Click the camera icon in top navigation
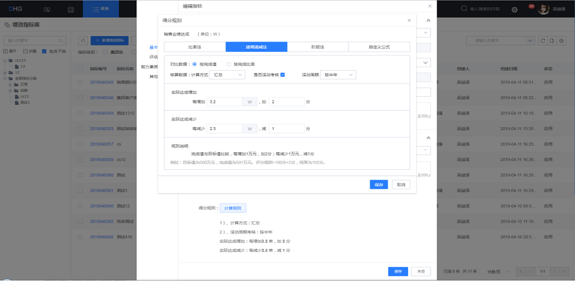This screenshot has height=281, width=575. [x=47, y=9]
